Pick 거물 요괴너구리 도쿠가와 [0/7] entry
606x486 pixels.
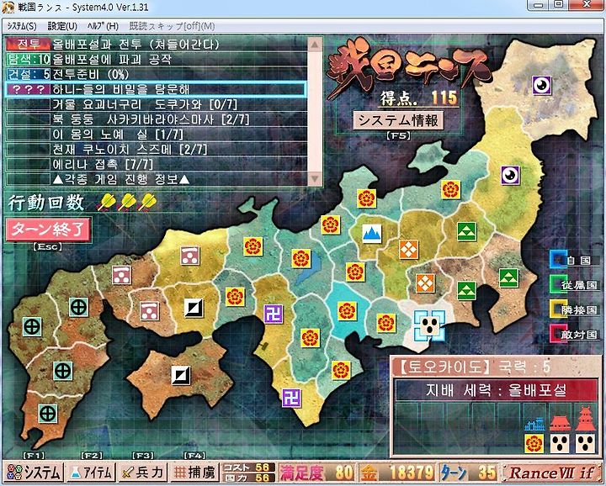click(x=157, y=104)
